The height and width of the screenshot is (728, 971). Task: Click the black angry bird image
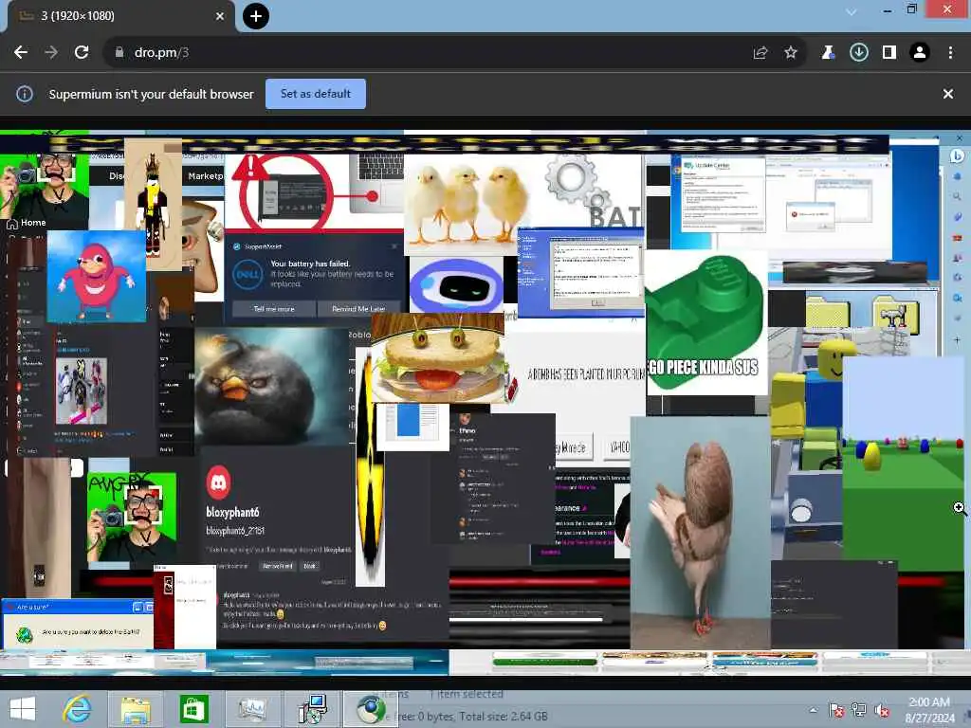(270, 385)
